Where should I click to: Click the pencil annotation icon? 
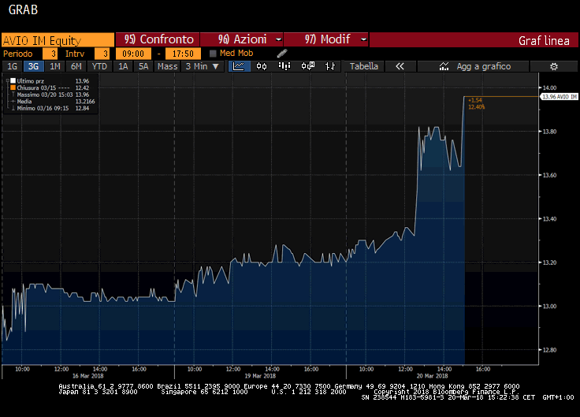pyautogui.click(x=282, y=54)
